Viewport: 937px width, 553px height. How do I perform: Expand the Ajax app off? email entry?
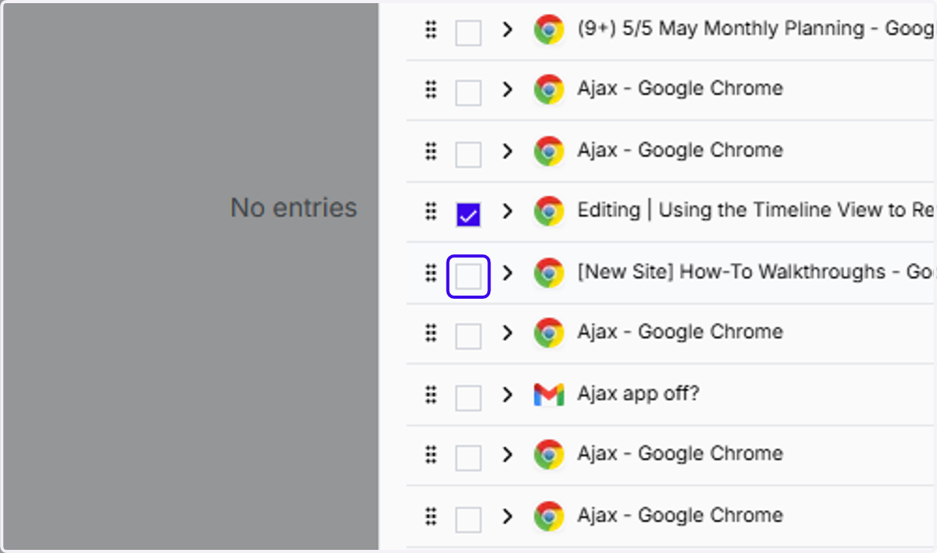click(x=508, y=395)
